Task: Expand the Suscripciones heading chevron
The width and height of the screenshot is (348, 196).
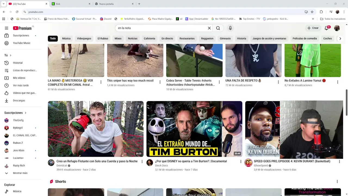Action: coord(26,113)
